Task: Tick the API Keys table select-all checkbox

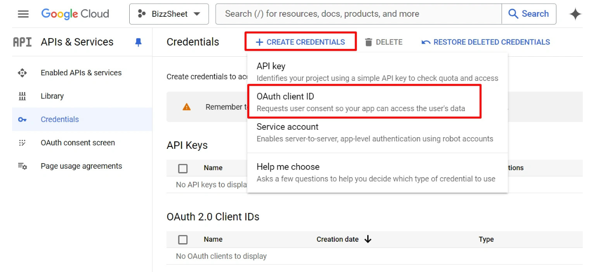Action: [x=183, y=168]
